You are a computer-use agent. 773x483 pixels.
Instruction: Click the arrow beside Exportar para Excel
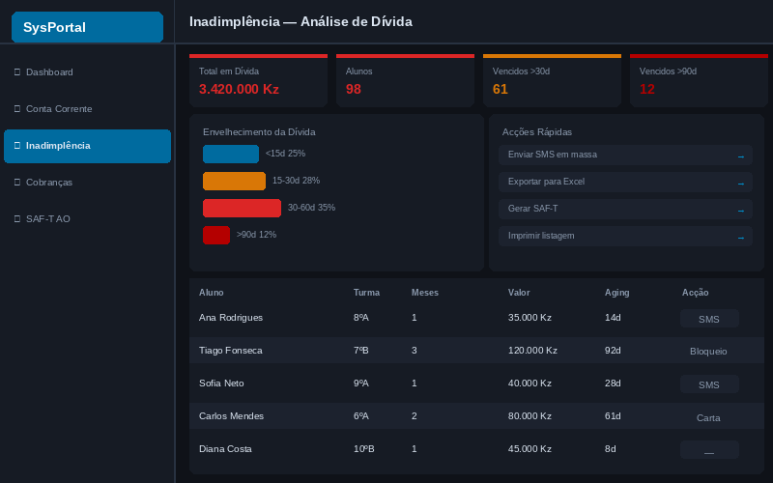point(740,184)
